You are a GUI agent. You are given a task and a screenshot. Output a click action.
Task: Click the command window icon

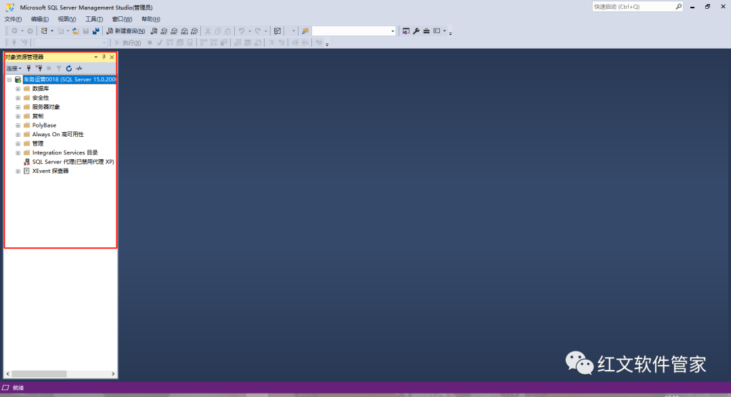tap(437, 30)
